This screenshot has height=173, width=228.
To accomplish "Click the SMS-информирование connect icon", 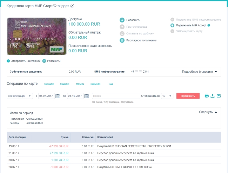I will point(172,20).
